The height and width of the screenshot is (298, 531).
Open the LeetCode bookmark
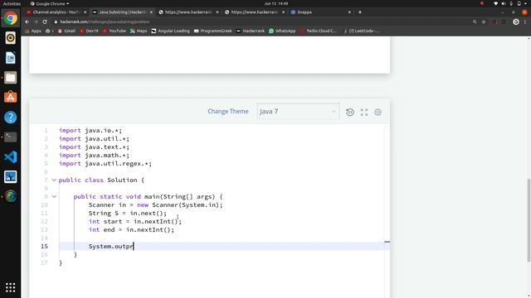point(361,31)
